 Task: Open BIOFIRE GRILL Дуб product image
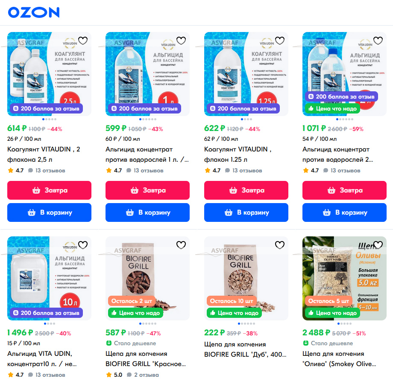(x=246, y=278)
